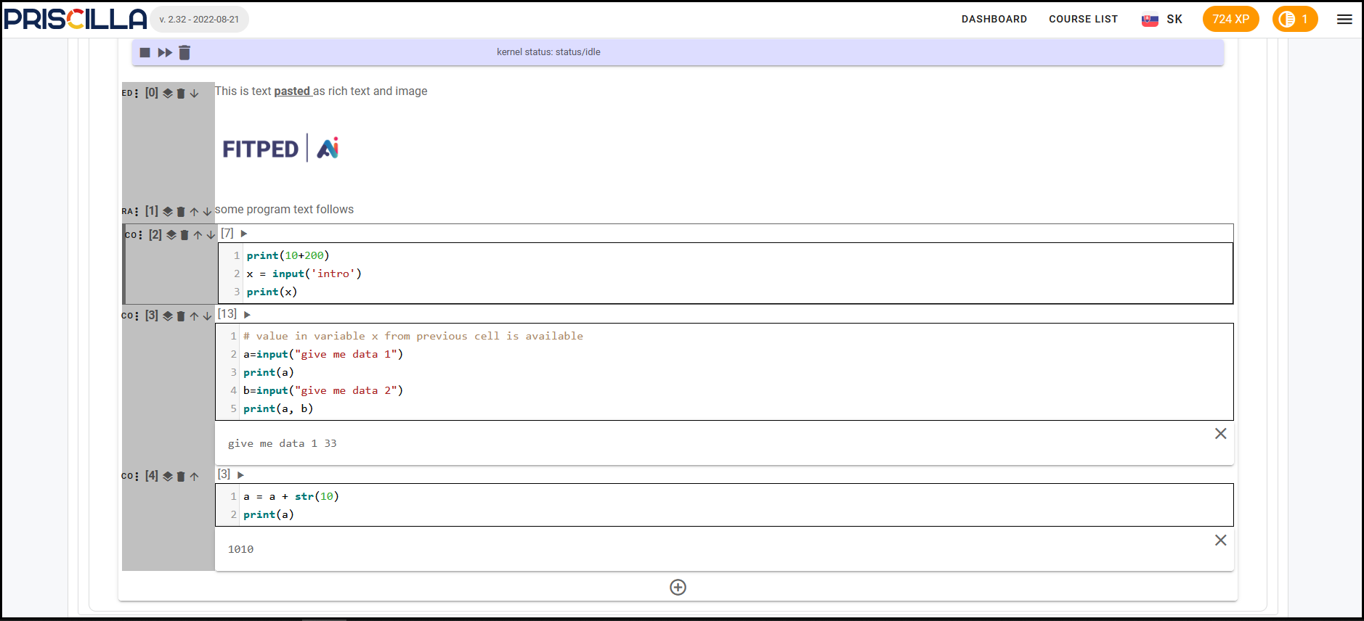Click the layers icon on cell [1]
1364x621 pixels.
coord(168,212)
